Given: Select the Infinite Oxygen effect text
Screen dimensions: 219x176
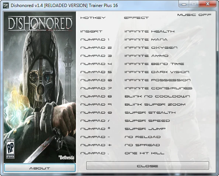Looking at the screenshot, I should click(151, 48).
